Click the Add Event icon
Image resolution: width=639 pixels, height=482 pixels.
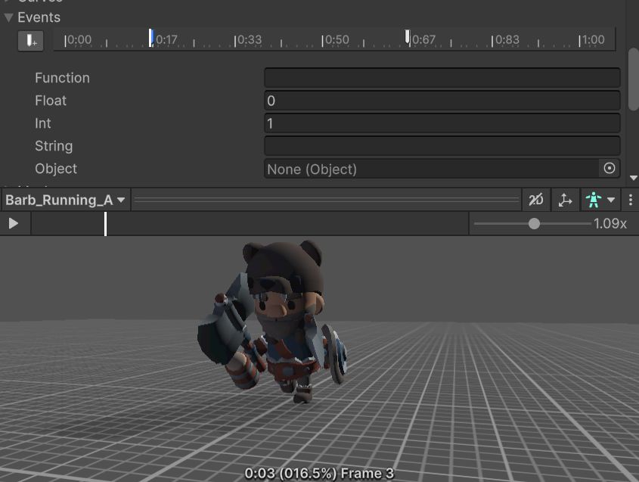tap(30, 41)
